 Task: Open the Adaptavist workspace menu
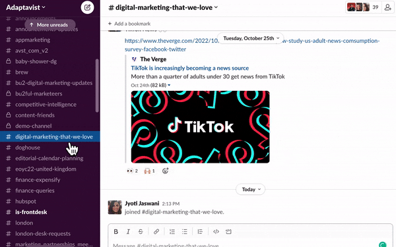26,7
